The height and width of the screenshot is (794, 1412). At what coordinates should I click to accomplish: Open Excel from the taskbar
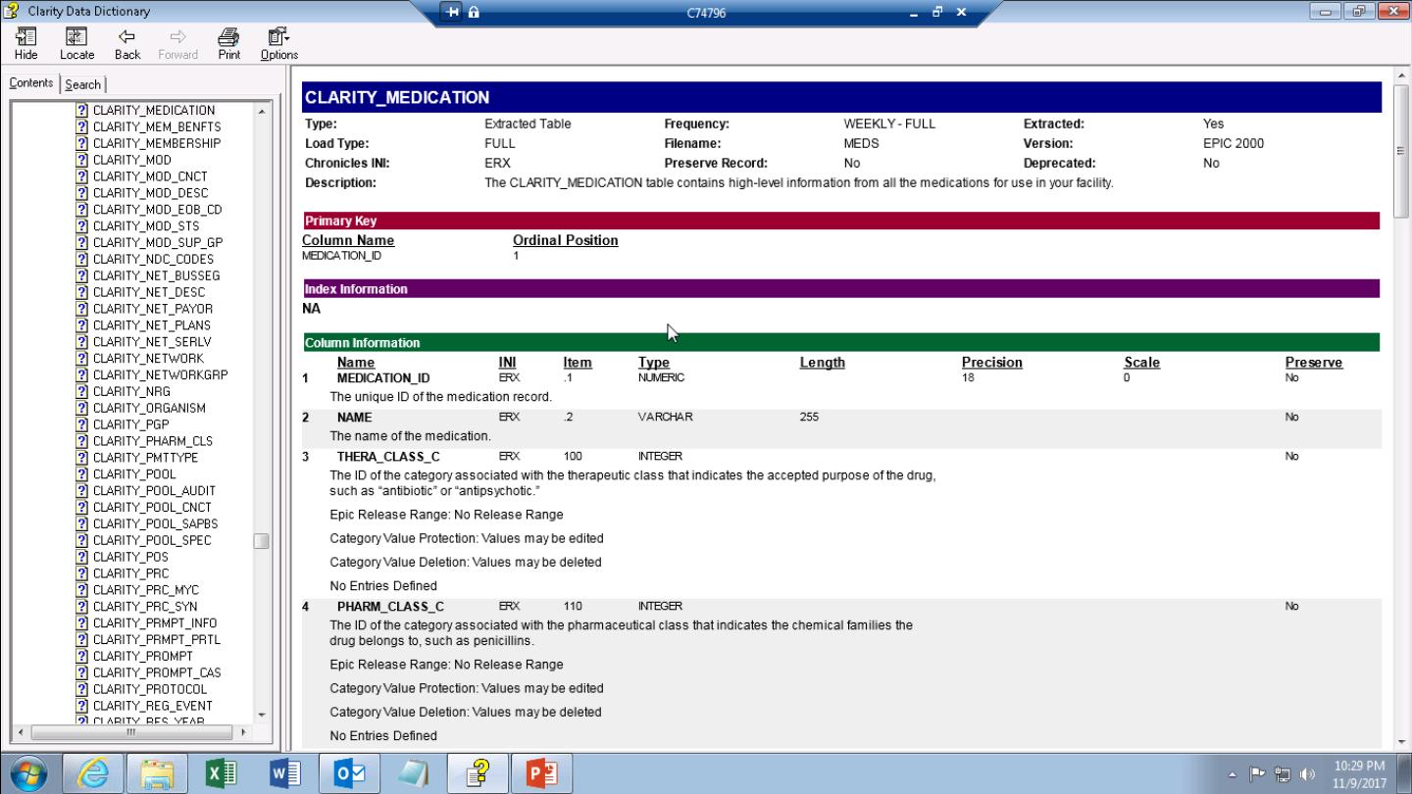pyautogui.click(x=222, y=773)
